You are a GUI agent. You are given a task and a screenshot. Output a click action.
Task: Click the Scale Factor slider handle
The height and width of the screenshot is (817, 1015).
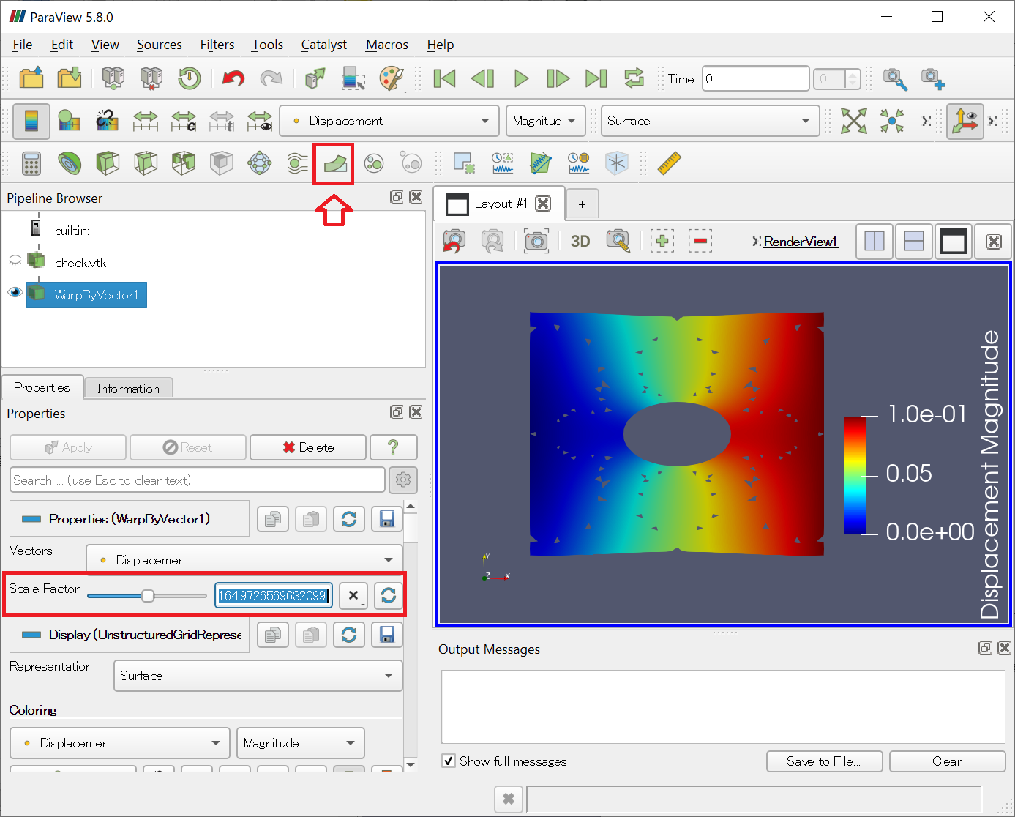(x=148, y=596)
